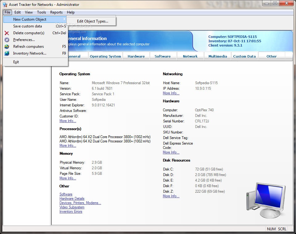Click the 6.1 build 7601 version value
This screenshot has height=234, width=296.
(102, 88)
